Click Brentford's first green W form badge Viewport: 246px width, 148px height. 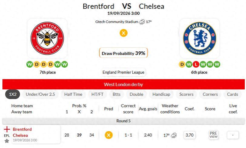click(x=30, y=64)
